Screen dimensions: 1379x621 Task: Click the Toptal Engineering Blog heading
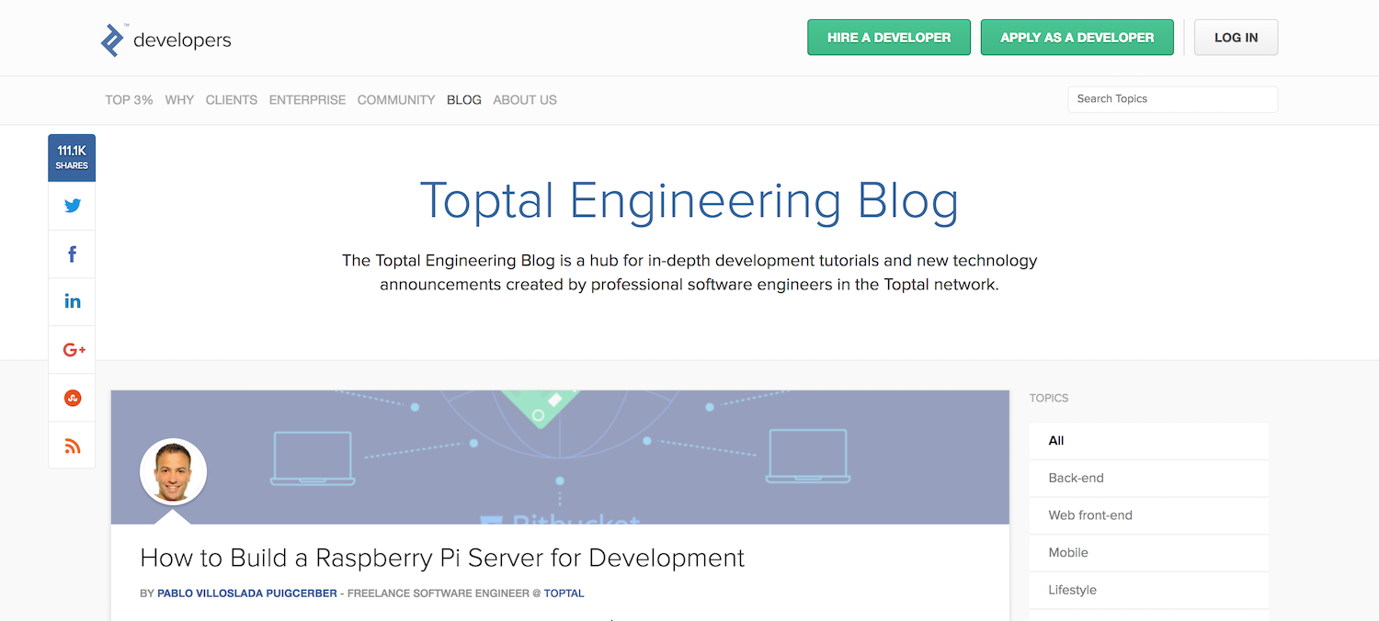click(x=689, y=200)
